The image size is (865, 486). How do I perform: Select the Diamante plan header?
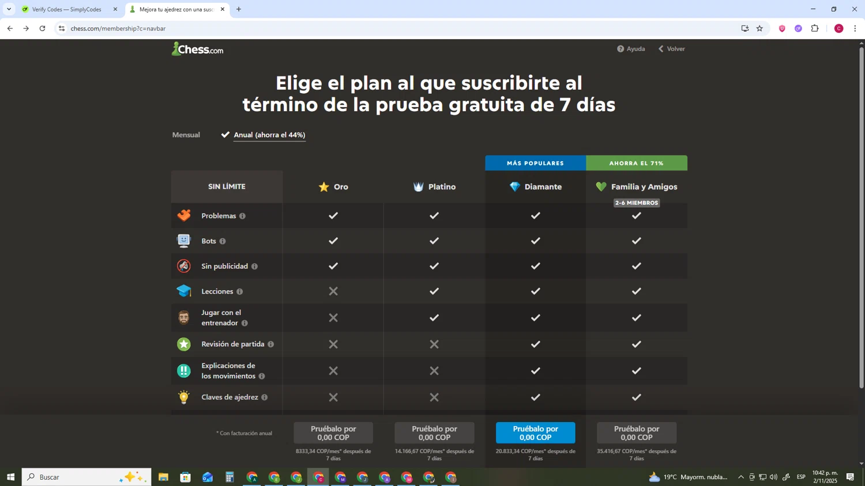click(536, 187)
